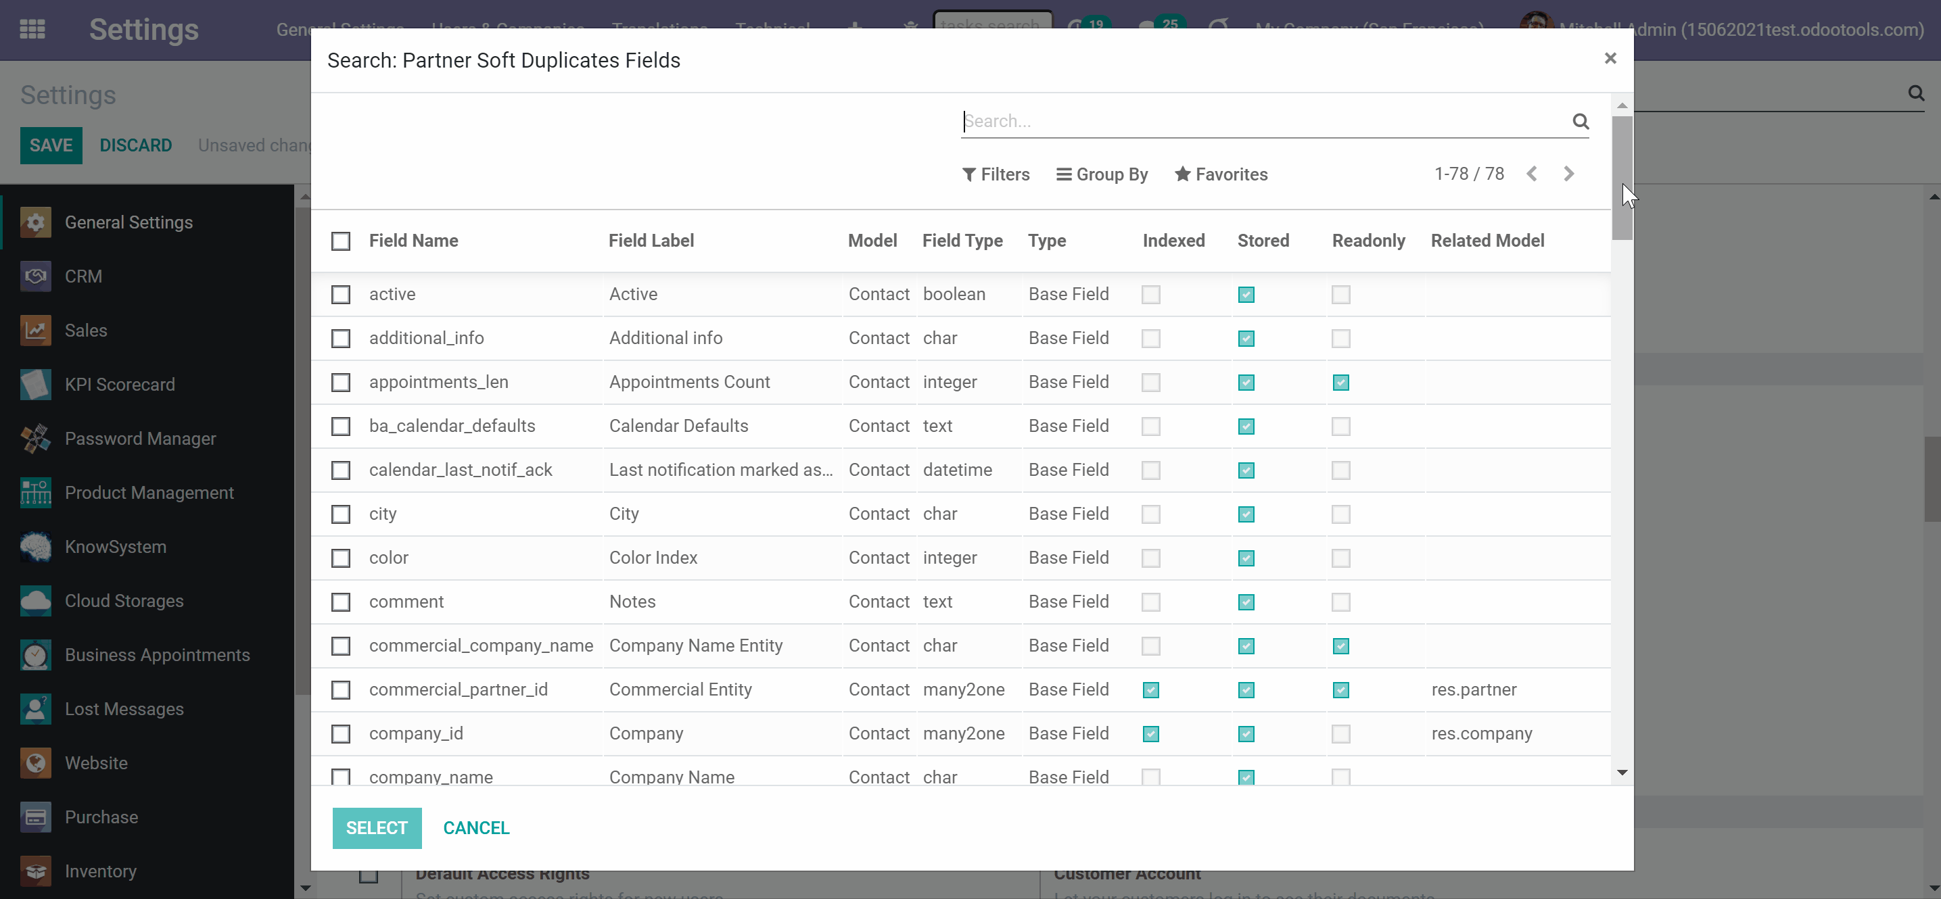Open the activities clock with 19 badge
This screenshot has width=1941, height=899.
1088,26
